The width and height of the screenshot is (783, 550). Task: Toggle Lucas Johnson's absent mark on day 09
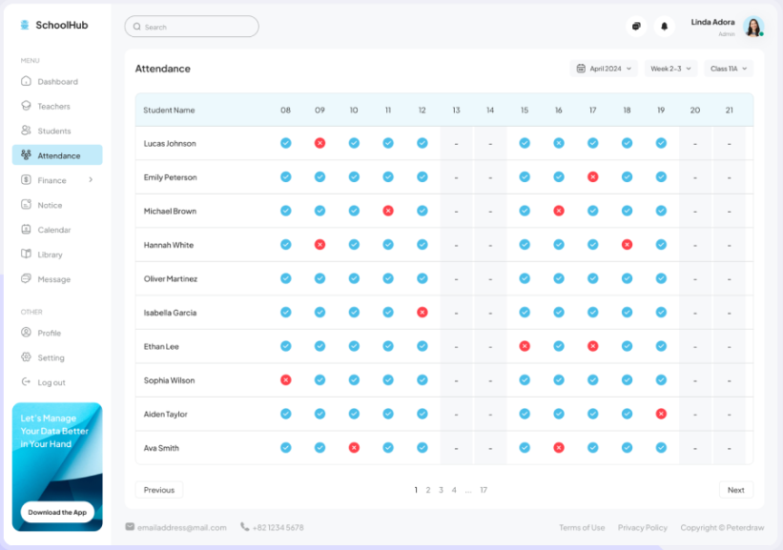319,143
